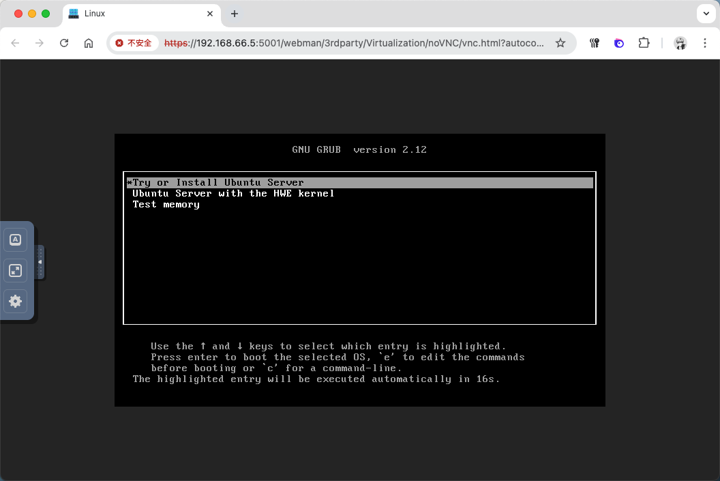This screenshot has height=481, width=720.
Task: Expand the tab search dropdown
Action: pos(706,14)
